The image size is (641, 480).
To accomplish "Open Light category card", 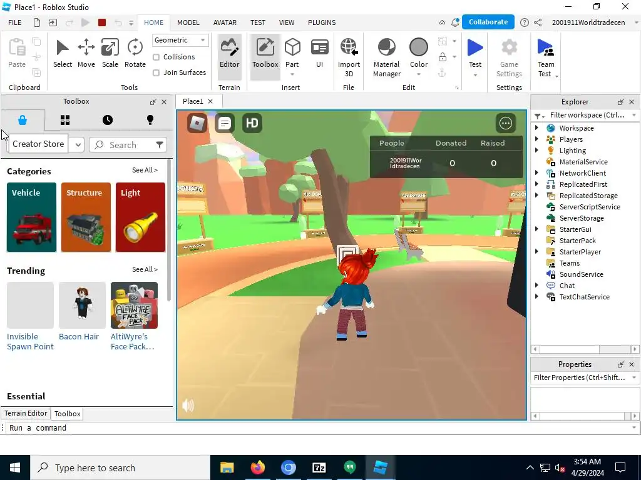I will click(x=141, y=217).
